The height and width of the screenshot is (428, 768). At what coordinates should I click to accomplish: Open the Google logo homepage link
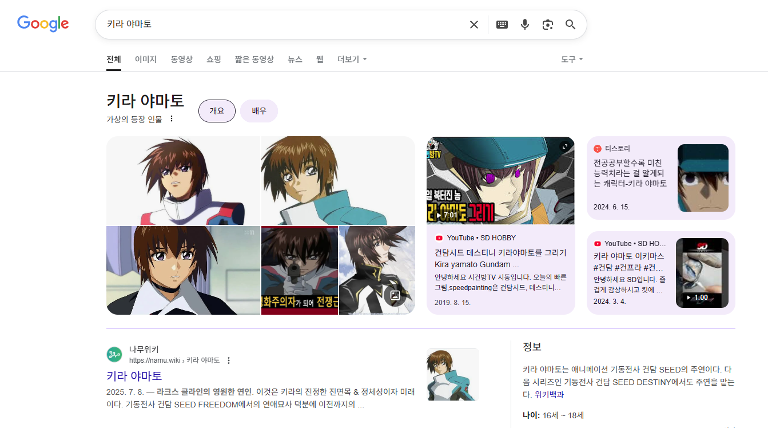click(43, 23)
